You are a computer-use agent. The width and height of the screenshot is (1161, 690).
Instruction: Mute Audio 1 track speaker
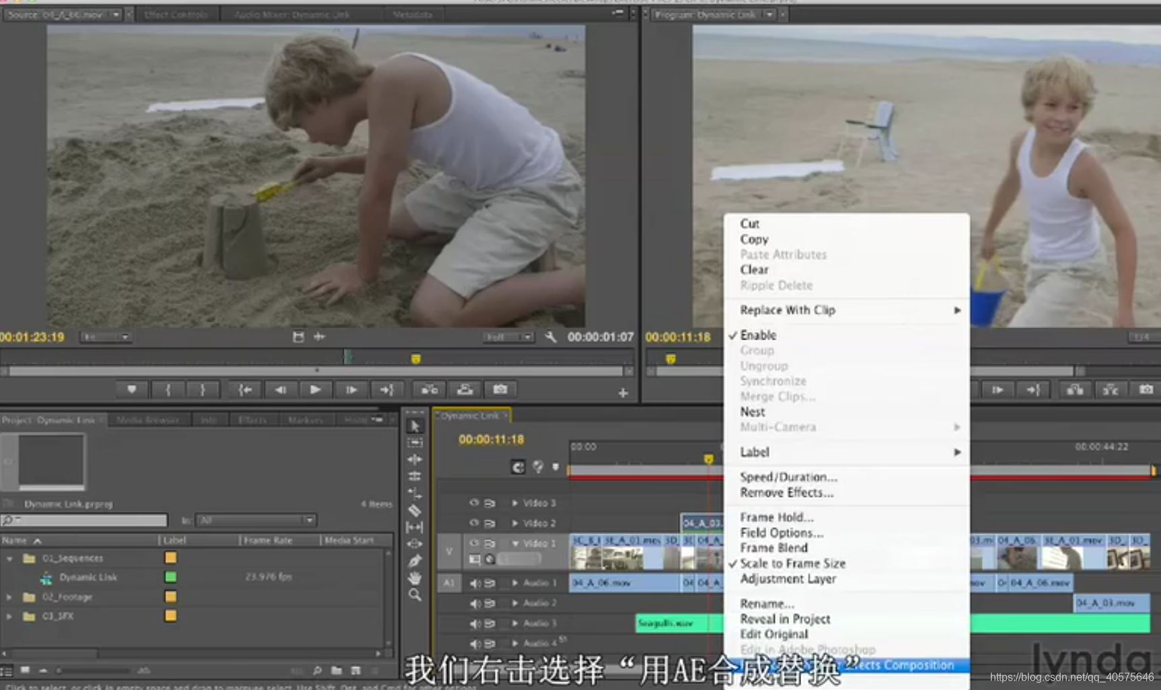(x=475, y=583)
